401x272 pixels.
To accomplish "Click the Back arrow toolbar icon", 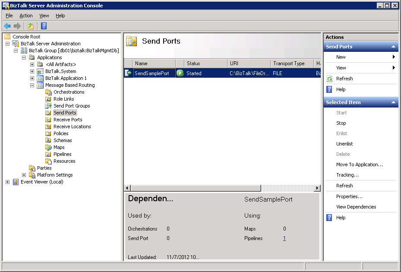I will click(7, 26).
